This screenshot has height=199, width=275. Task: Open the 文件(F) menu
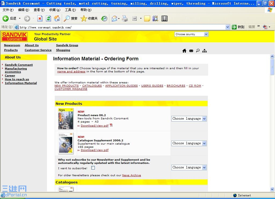(x=8, y=10)
